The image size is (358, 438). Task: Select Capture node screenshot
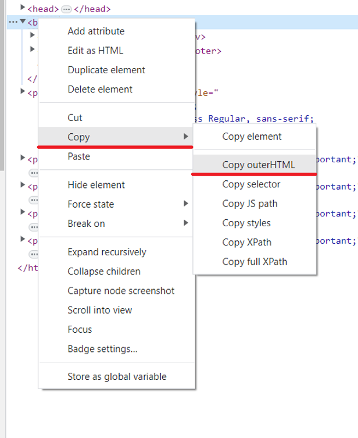pyautogui.click(x=121, y=291)
